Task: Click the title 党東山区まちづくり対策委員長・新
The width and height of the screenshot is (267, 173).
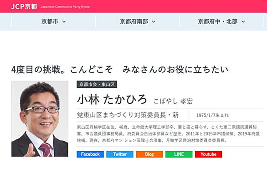Action: point(128,115)
